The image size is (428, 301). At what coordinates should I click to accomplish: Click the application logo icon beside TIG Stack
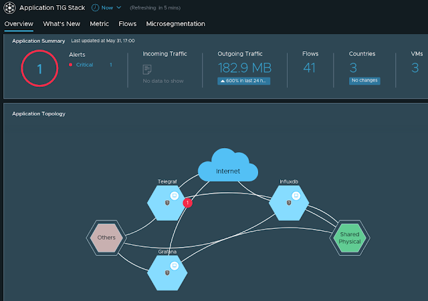point(9,7)
